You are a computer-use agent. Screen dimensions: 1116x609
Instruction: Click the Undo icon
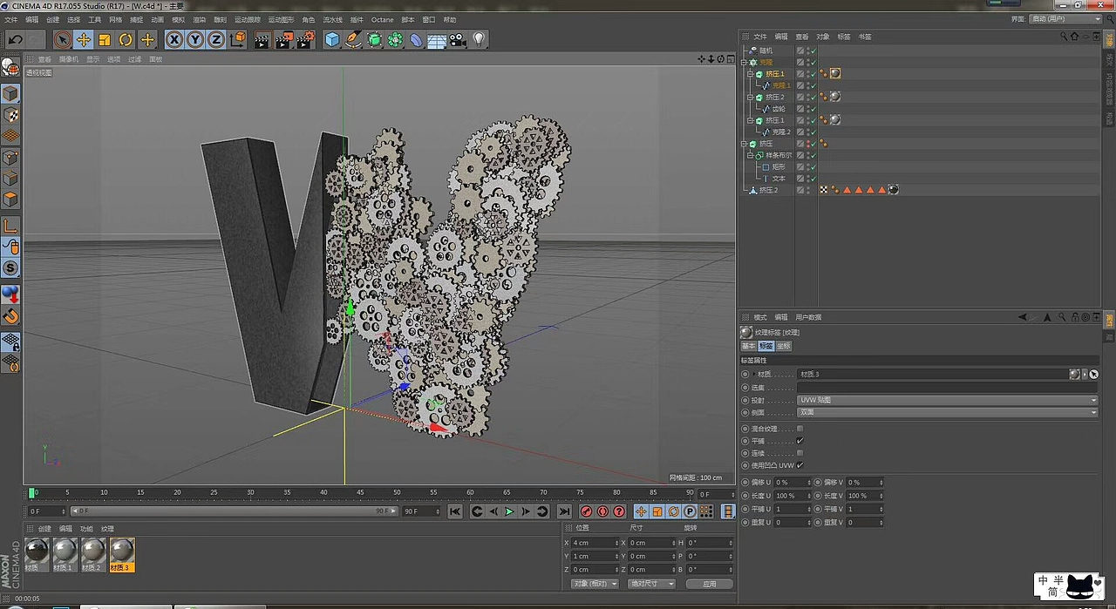(14, 39)
